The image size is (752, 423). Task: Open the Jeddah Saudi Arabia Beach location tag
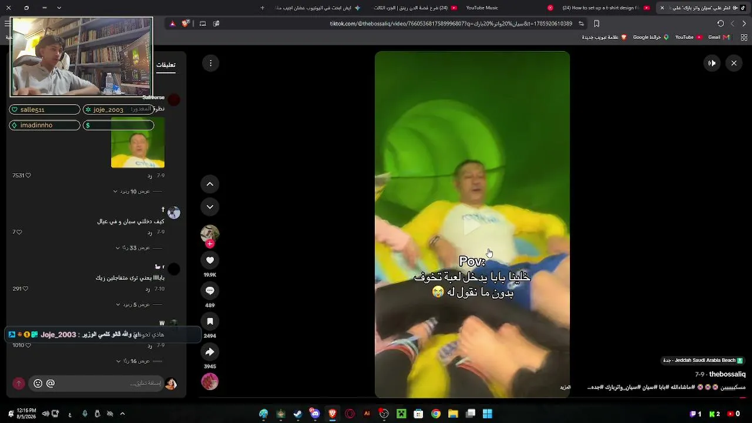pos(703,360)
